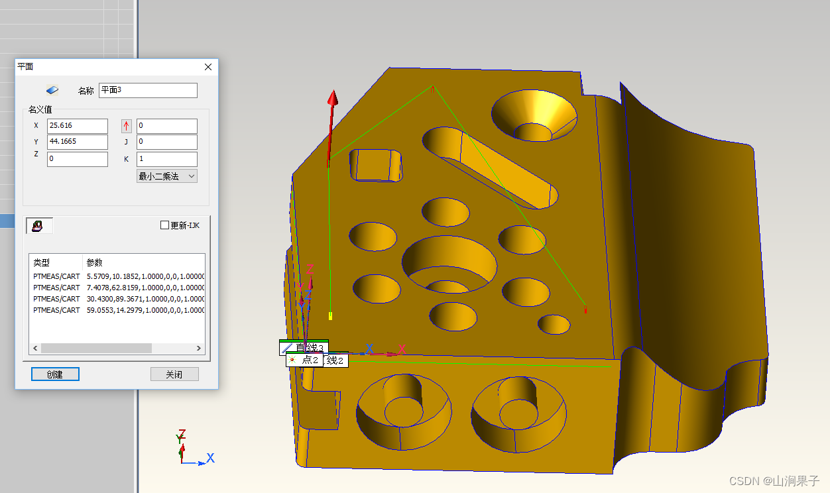Screen dimensions: 830x493
Task: Click the list scrollbar right arrow
Action: tap(199, 348)
